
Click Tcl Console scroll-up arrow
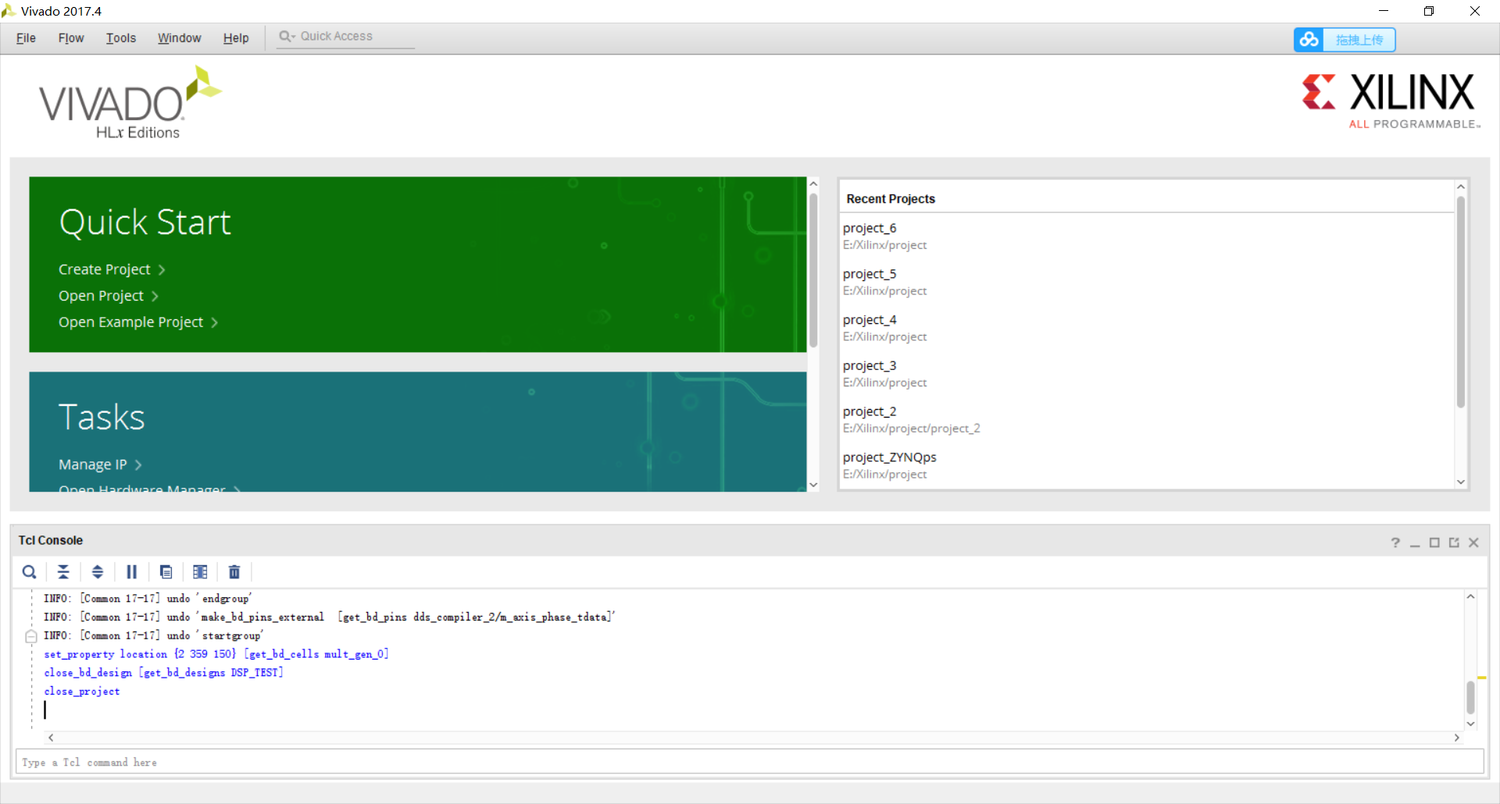point(1470,596)
